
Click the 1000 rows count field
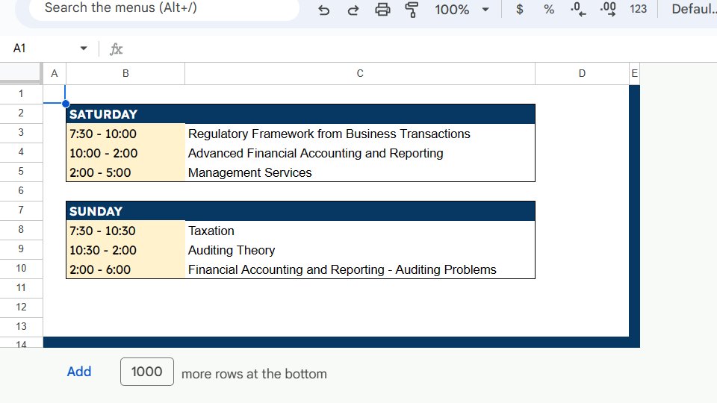(147, 372)
